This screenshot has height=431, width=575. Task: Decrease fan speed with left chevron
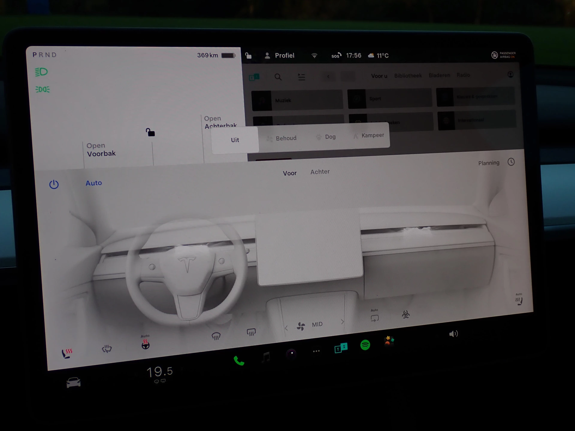pos(286,328)
